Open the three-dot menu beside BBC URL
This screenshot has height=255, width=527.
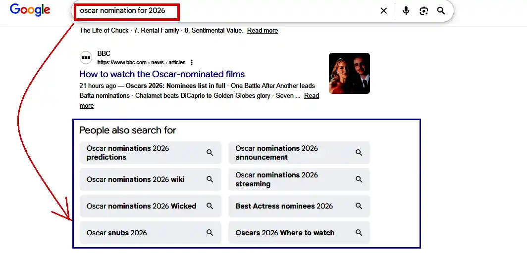(192, 63)
